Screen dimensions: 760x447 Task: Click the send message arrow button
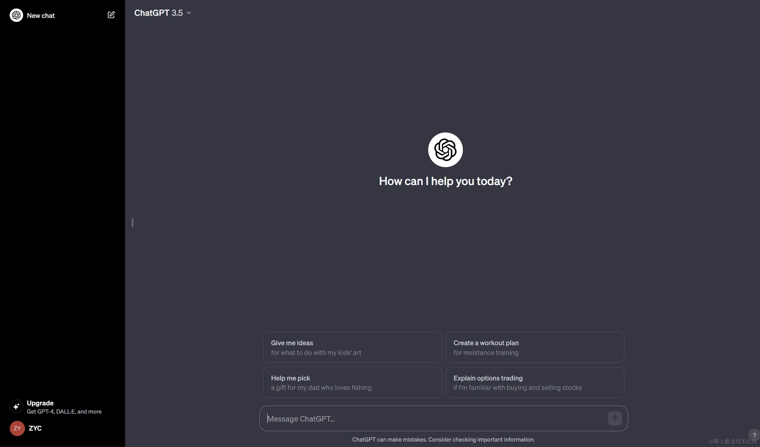[x=615, y=418]
